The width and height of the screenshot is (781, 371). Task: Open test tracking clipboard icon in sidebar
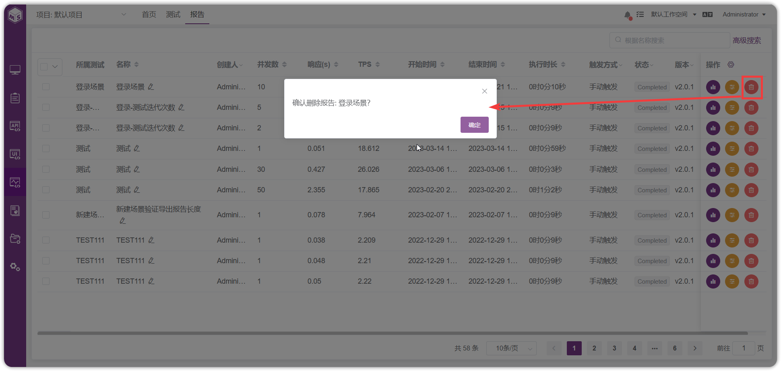[x=15, y=98]
